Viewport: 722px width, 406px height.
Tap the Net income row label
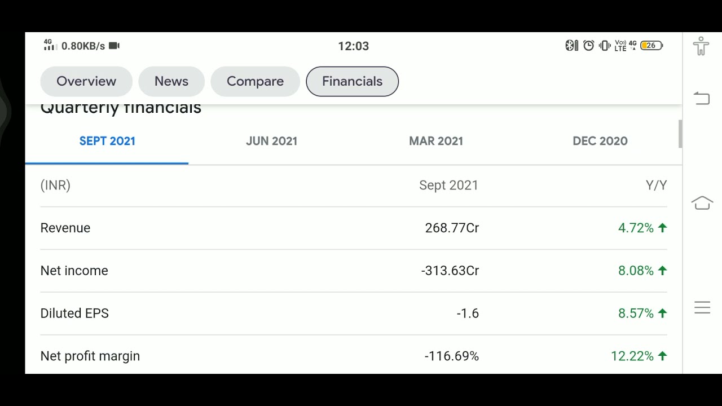(x=74, y=271)
